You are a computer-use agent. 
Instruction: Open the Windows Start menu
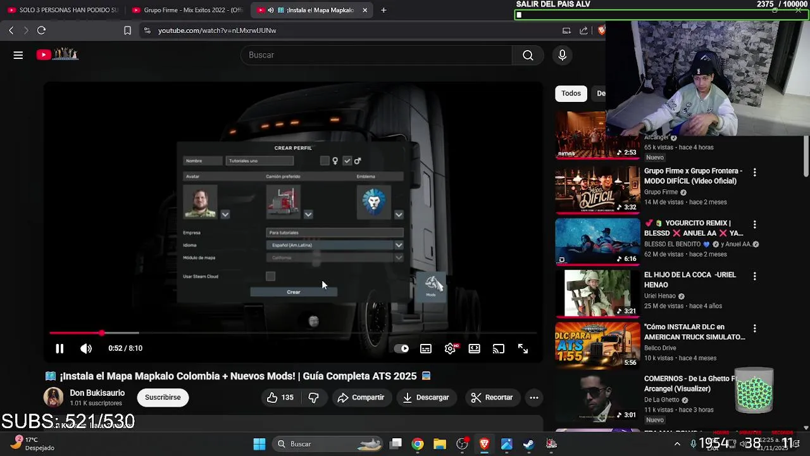click(259, 444)
